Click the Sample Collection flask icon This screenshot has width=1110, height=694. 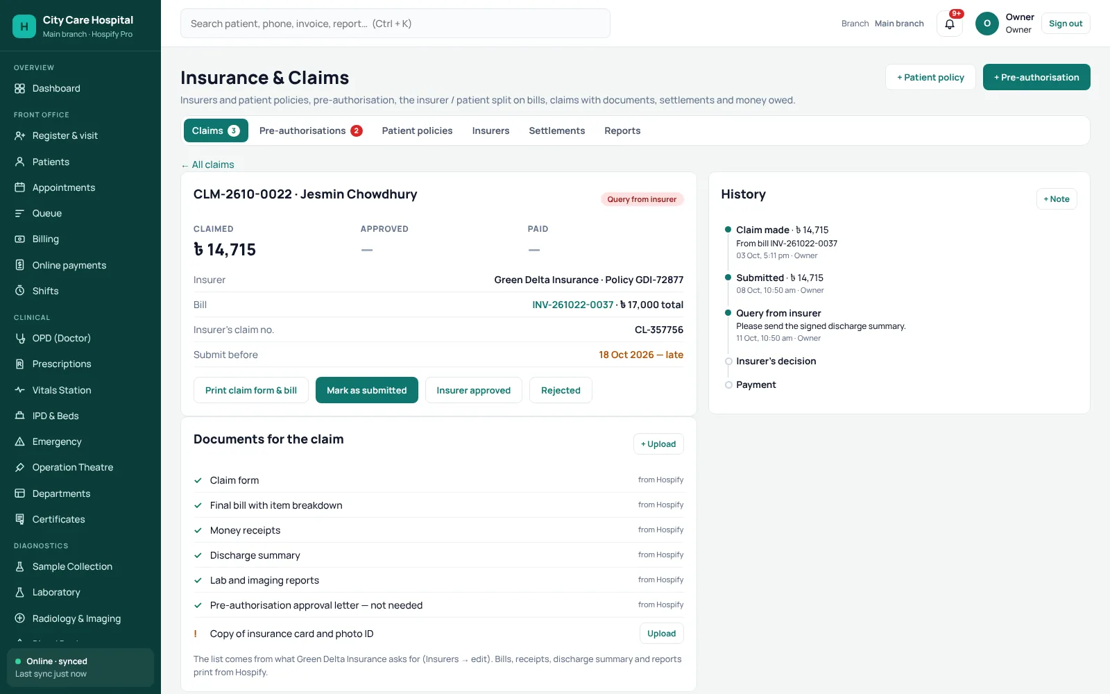pyautogui.click(x=19, y=566)
